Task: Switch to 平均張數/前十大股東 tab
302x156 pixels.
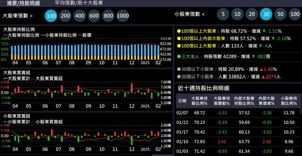Action: coord(78,3)
